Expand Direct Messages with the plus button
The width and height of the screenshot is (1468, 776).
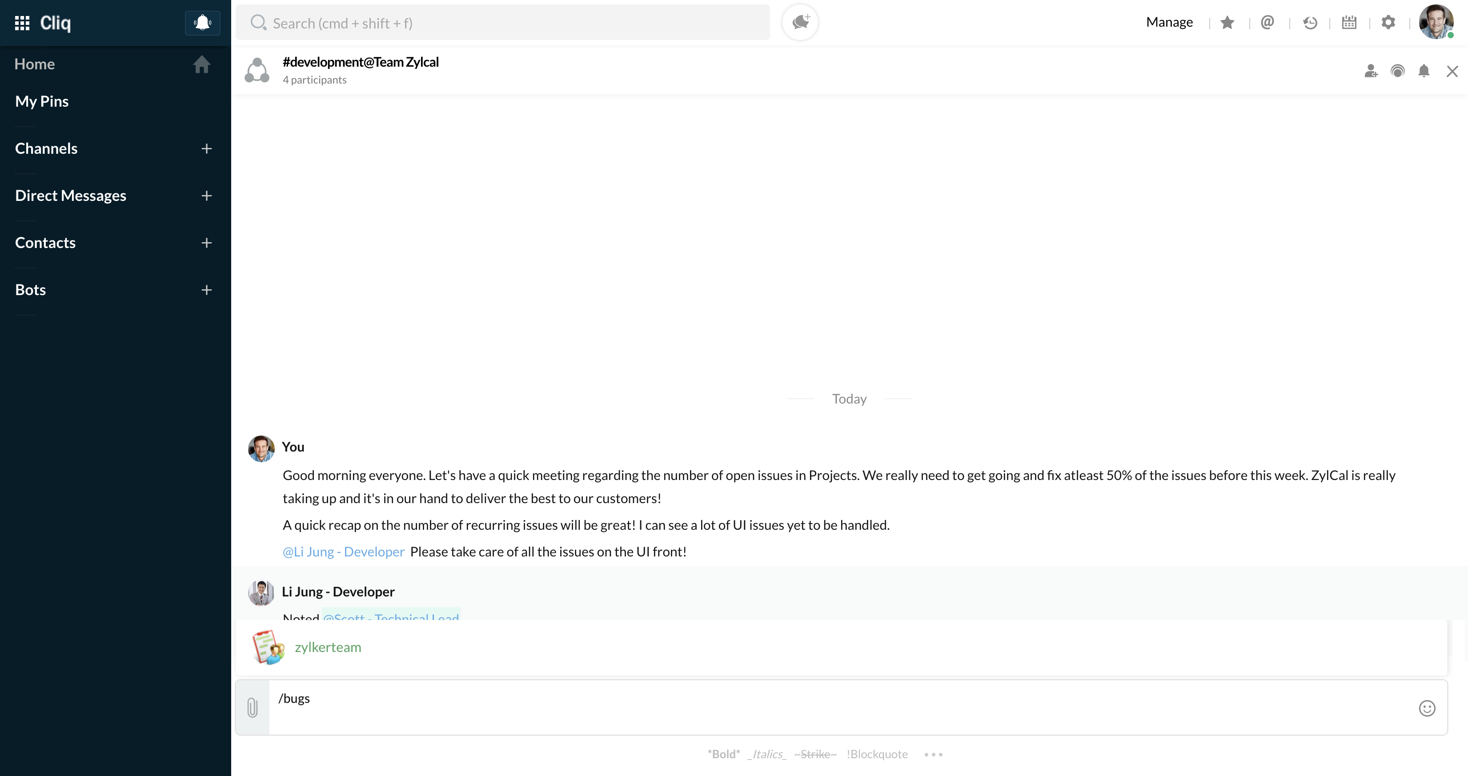[206, 196]
